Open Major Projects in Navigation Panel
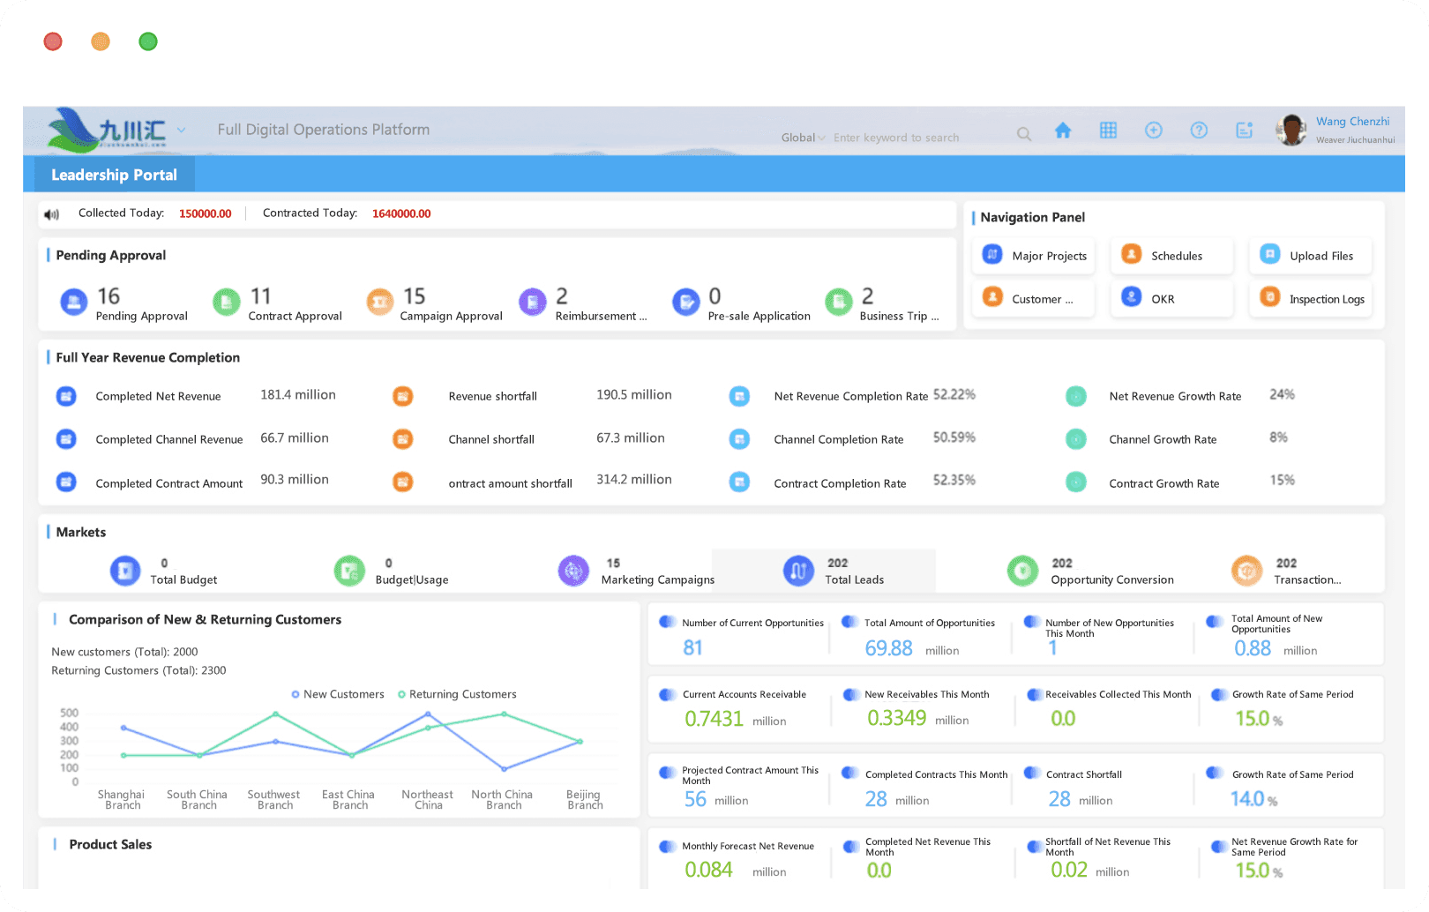The image size is (1429, 912). click(1034, 256)
